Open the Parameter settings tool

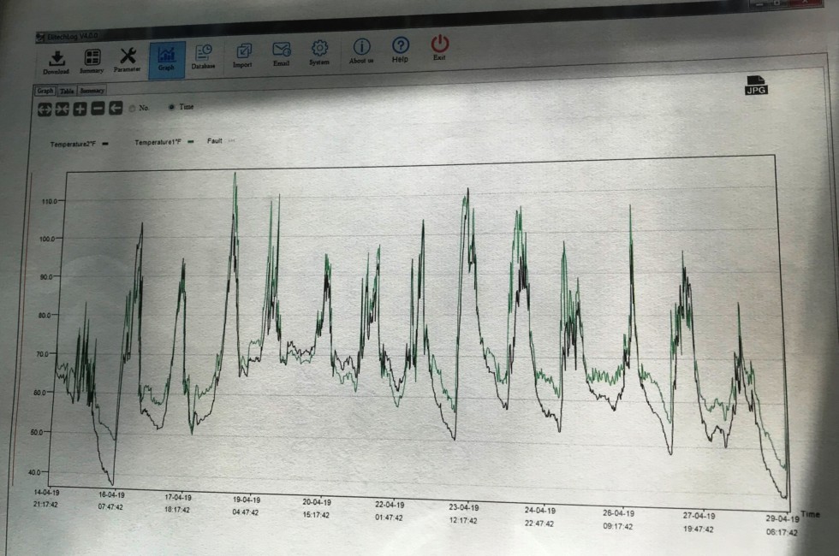click(128, 58)
